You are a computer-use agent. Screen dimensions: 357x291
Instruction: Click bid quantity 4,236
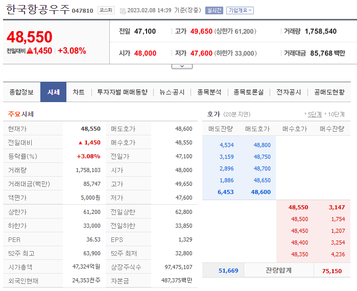point(338,254)
